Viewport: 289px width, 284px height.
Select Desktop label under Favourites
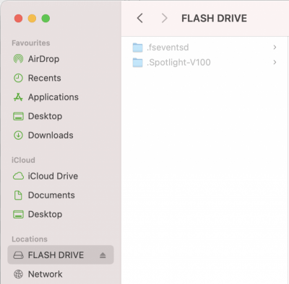click(x=46, y=116)
